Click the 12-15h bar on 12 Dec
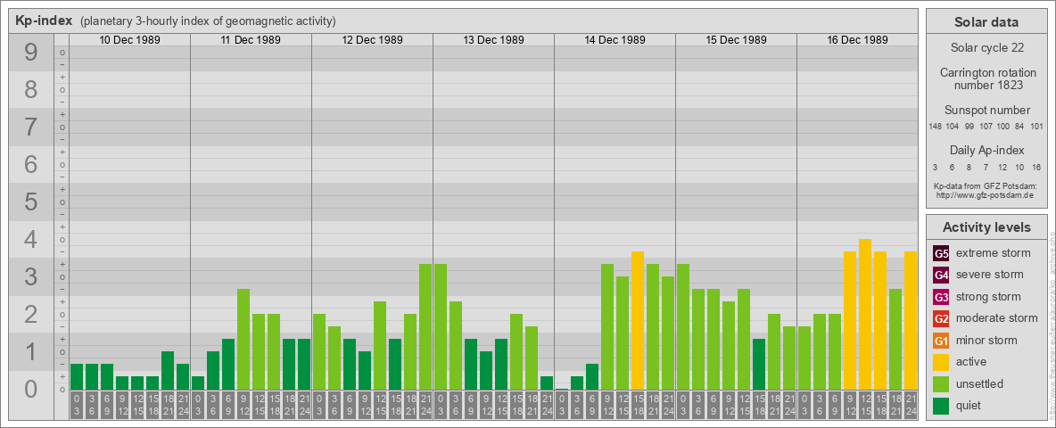1056x428 pixels. click(380, 345)
